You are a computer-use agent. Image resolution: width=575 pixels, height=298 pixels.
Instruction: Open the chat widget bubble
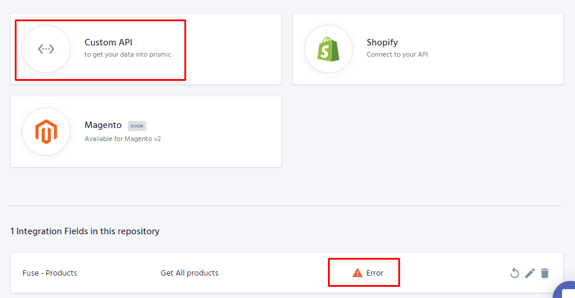click(x=566, y=292)
